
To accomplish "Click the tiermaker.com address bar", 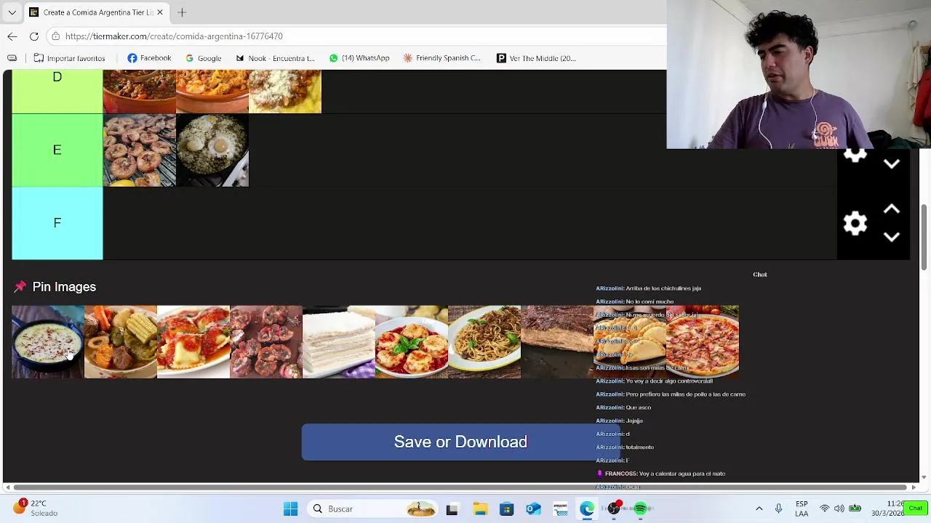I will pyautogui.click(x=356, y=36).
